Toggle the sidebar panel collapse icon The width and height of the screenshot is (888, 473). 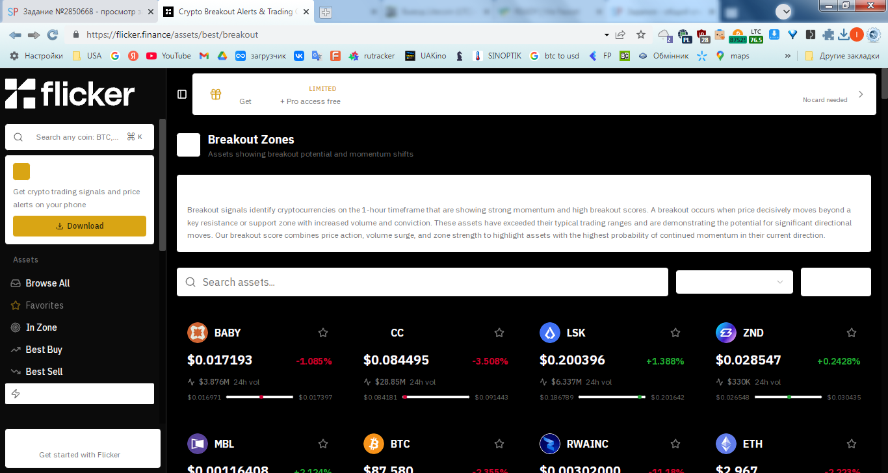(182, 94)
